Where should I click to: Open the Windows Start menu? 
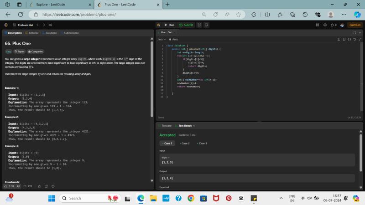point(52,198)
